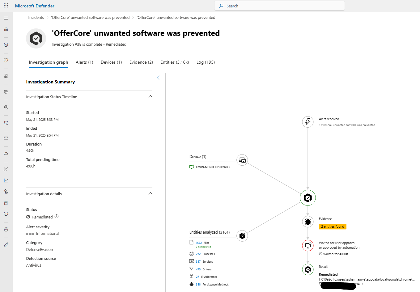Open the Entities (3.16k) tab
The width and height of the screenshot is (420, 292).
point(175,62)
